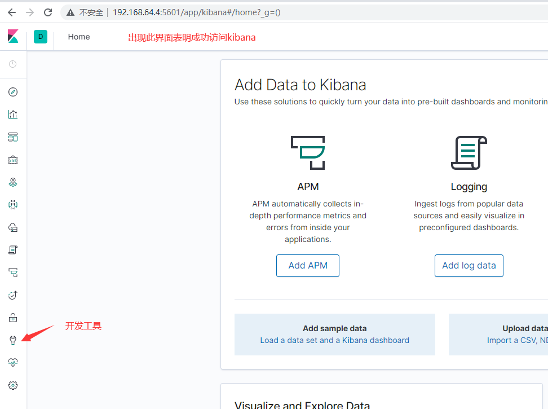Viewport: 548px width, 409px height.
Task: Open Recently viewed clock icon
Action: click(13, 64)
